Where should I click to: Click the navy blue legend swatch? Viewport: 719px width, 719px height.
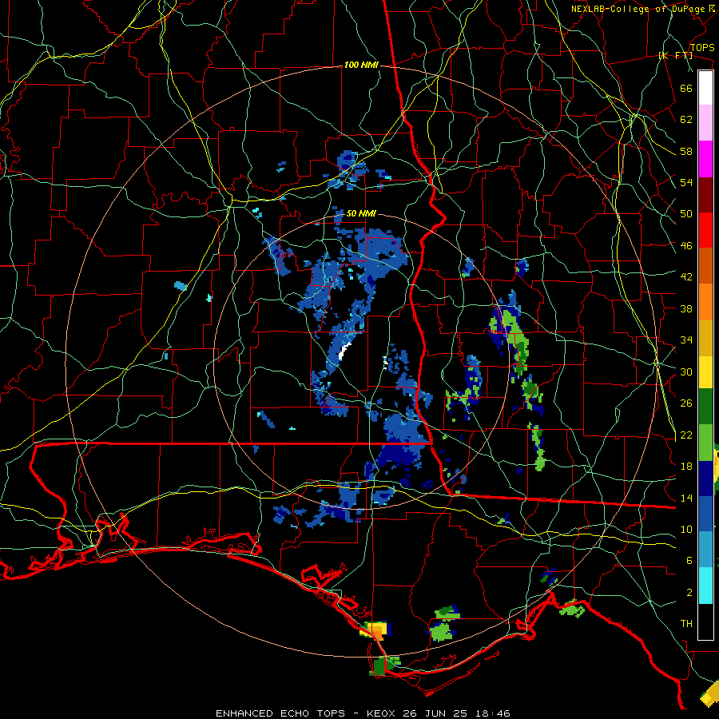705,479
